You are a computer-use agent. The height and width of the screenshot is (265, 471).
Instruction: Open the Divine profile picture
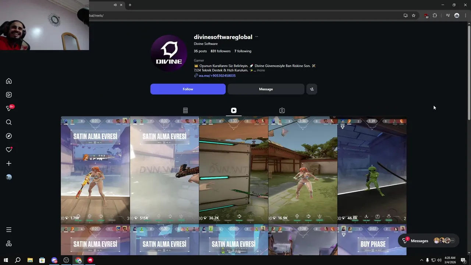(169, 53)
